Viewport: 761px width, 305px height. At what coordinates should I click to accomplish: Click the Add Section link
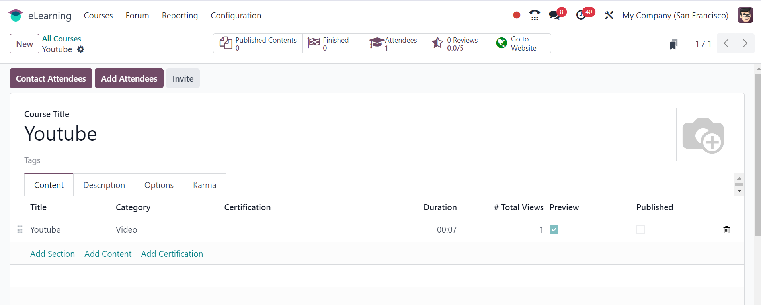point(53,254)
